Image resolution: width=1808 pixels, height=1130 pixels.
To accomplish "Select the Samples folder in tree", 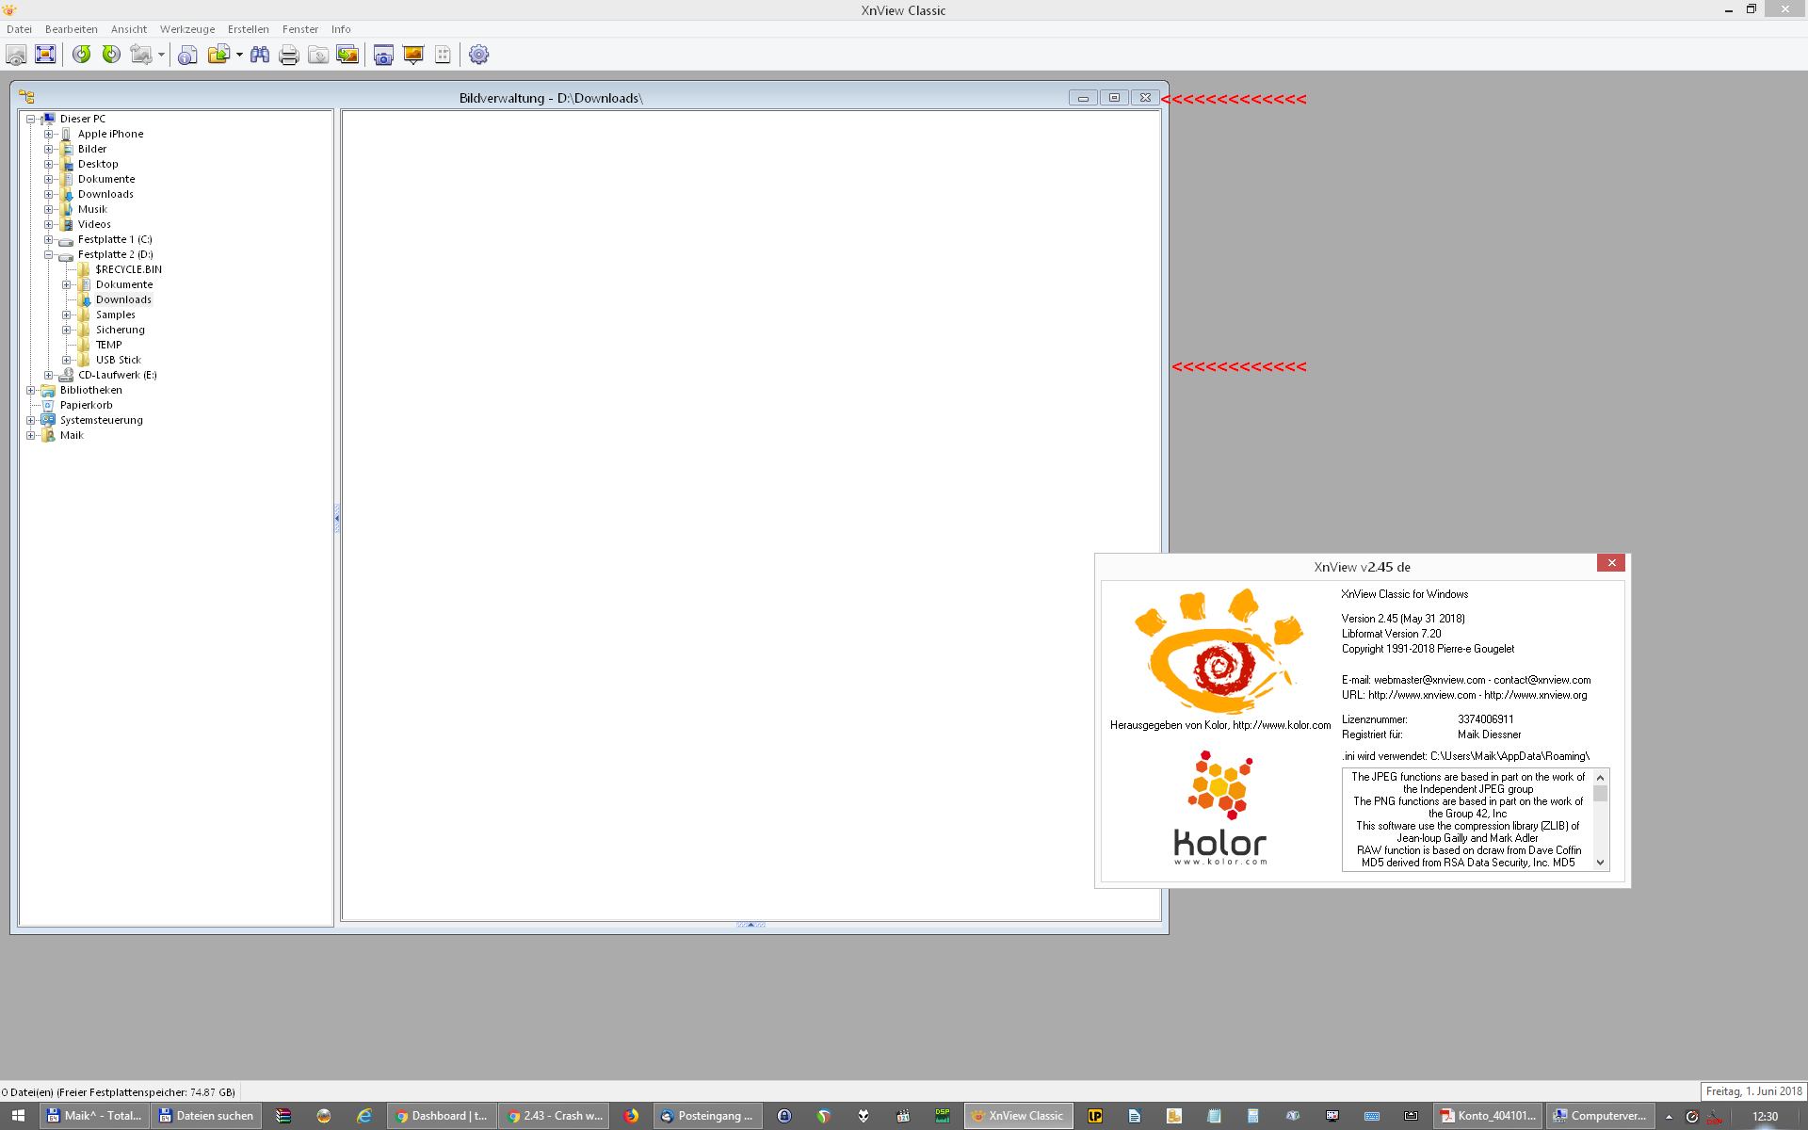I will tap(115, 315).
